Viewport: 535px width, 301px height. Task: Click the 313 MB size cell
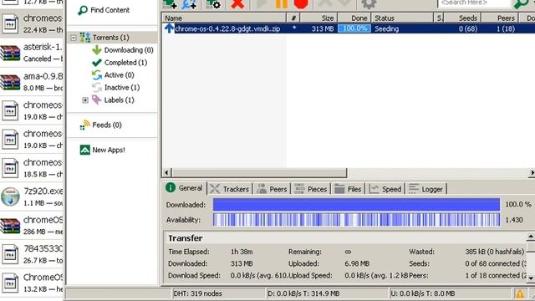(x=323, y=29)
